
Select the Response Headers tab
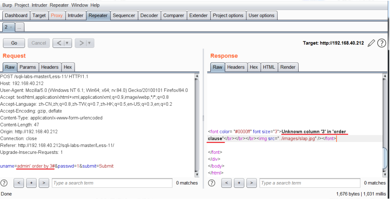coord(236,67)
